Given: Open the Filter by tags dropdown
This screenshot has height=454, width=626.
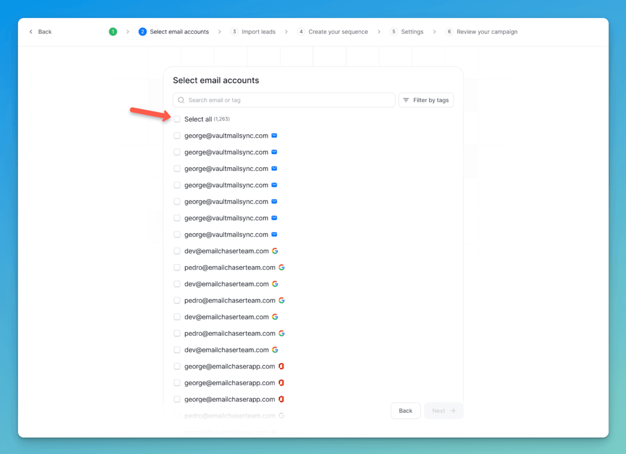Looking at the screenshot, I should click(x=426, y=100).
